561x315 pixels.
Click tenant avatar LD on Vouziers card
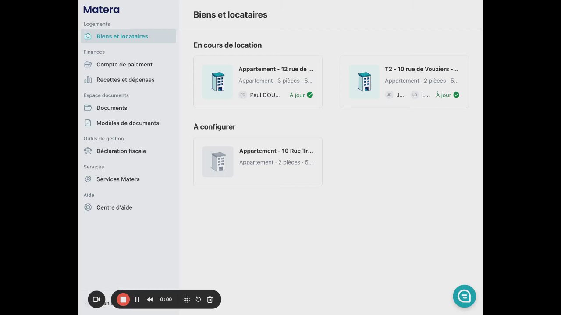tap(415, 95)
